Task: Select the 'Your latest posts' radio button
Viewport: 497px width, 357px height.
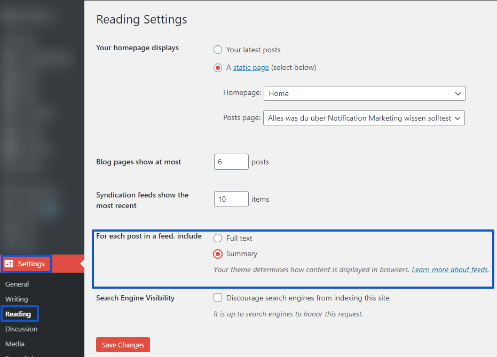Action: point(218,50)
